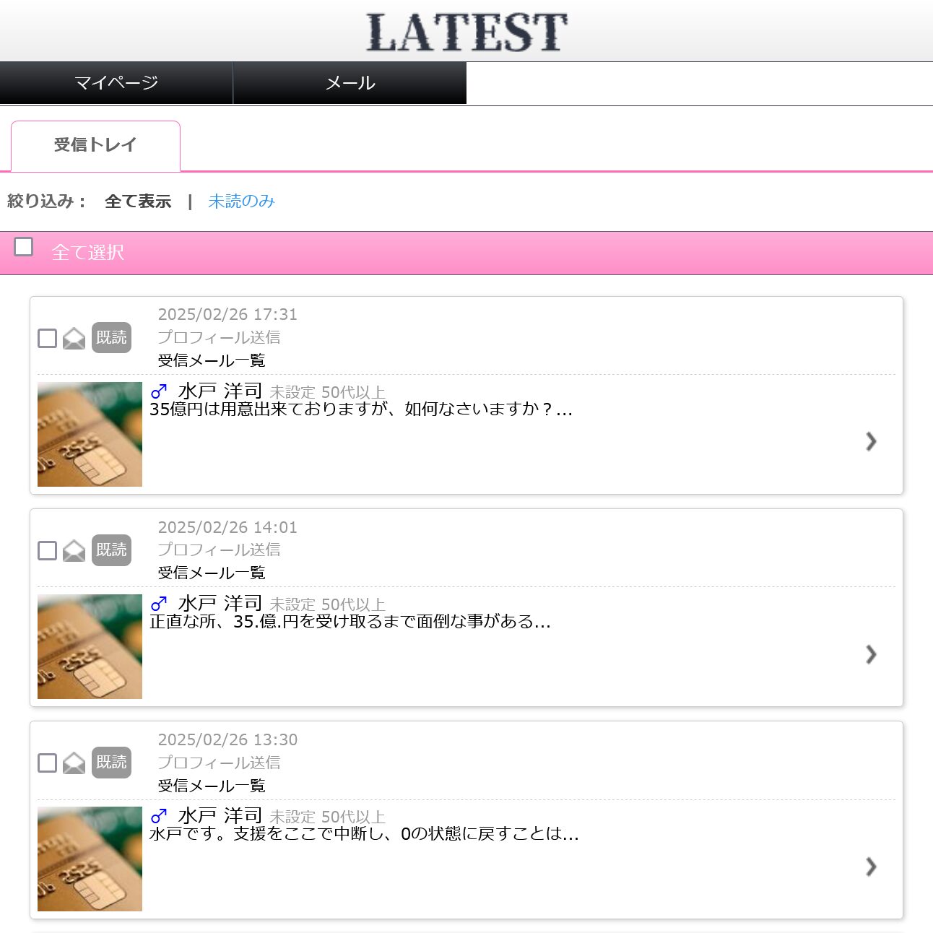The width and height of the screenshot is (933, 933).
Task: Tick the checkbox for the 13:30 message
Action: coord(47,763)
